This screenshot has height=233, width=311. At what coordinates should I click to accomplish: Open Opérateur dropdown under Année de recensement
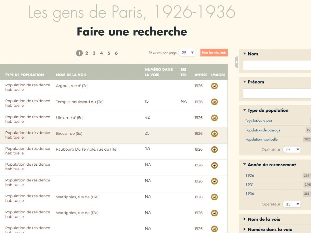click(x=291, y=204)
